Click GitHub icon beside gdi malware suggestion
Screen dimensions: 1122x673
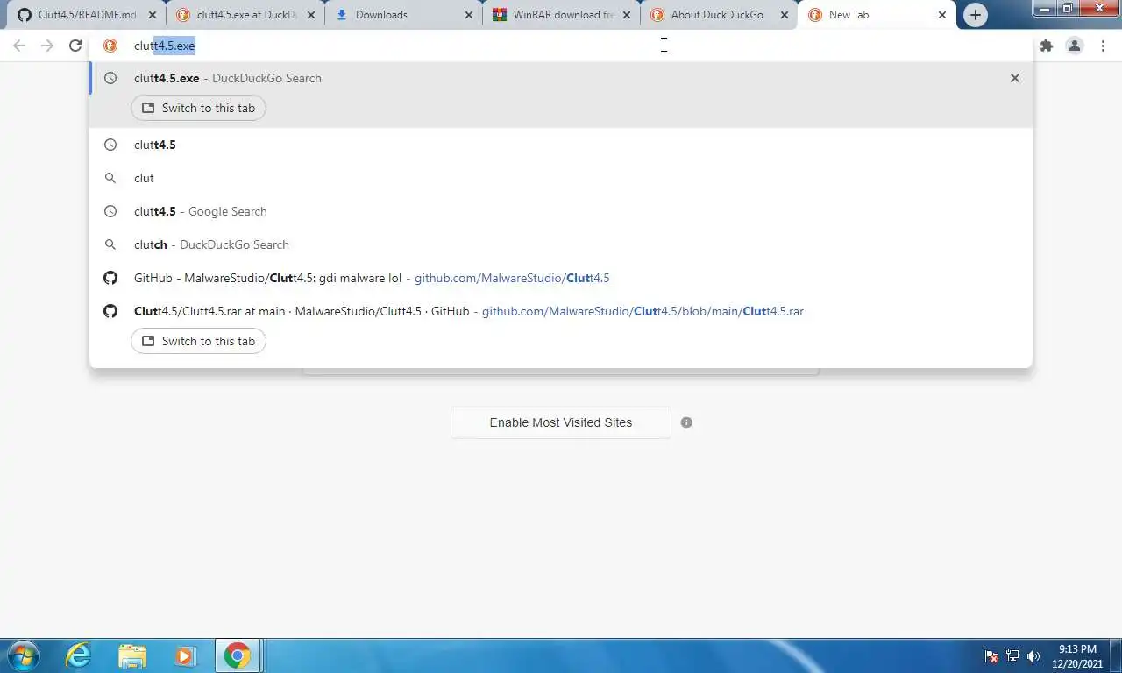coord(110,278)
